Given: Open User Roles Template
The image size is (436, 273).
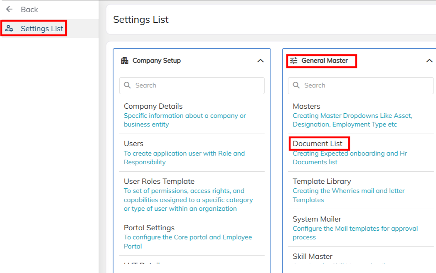Looking at the screenshot, I should 159,181.
